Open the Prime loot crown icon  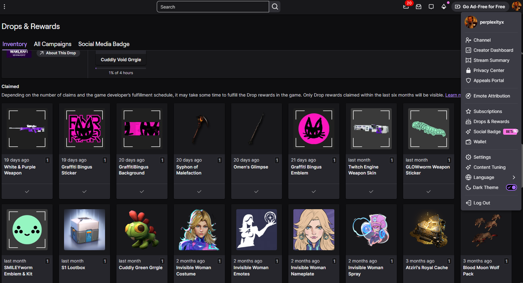pos(406,7)
